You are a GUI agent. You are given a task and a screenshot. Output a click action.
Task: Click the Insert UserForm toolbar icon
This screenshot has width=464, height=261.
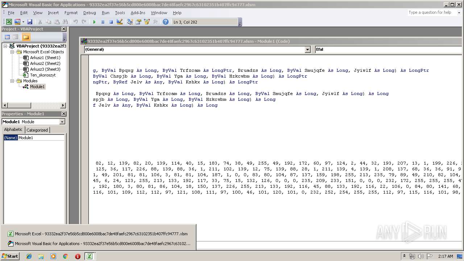[17, 22]
